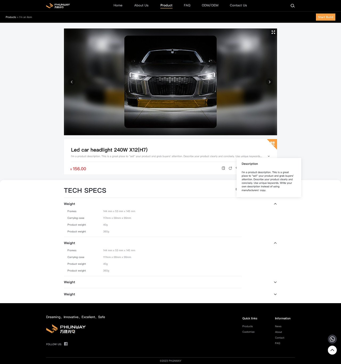Open the Facebook icon next to Follow Us
341x364 pixels.
[66, 344]
